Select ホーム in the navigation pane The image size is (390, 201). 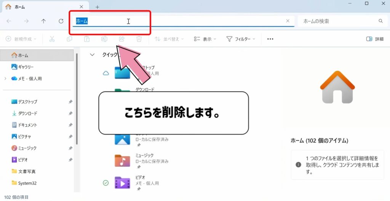click(37, 55)
